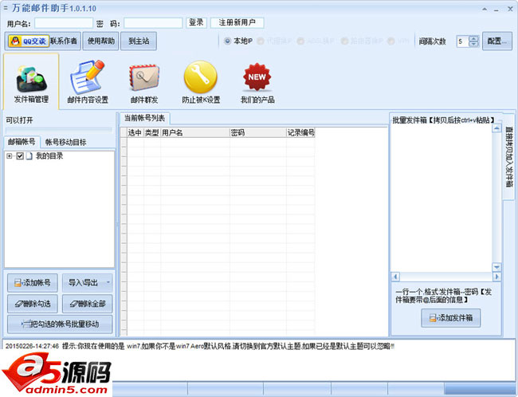This screenshot has height=397, width=518.
Task: Click the 注册新用户 button
Action: pos(237,22)
